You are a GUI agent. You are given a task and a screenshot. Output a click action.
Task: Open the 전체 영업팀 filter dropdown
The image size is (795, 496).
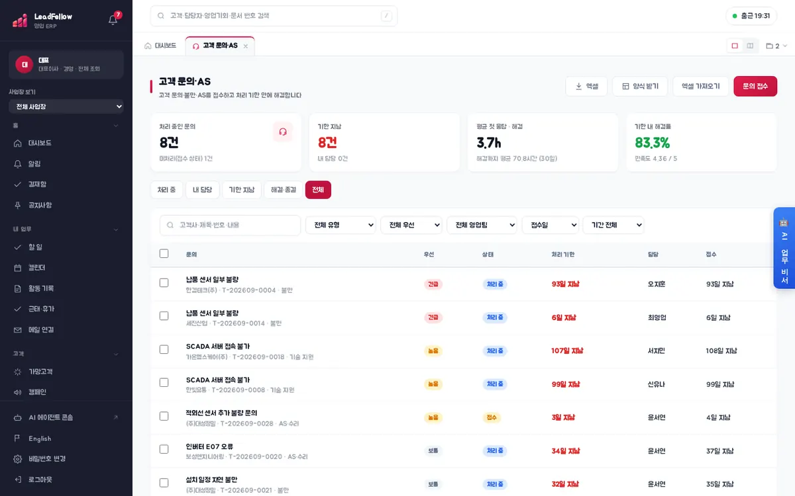coord(482,225)
